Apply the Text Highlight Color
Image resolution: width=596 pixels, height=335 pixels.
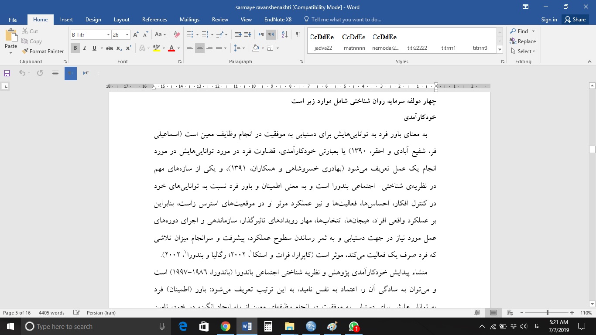(x=156, y=48)
